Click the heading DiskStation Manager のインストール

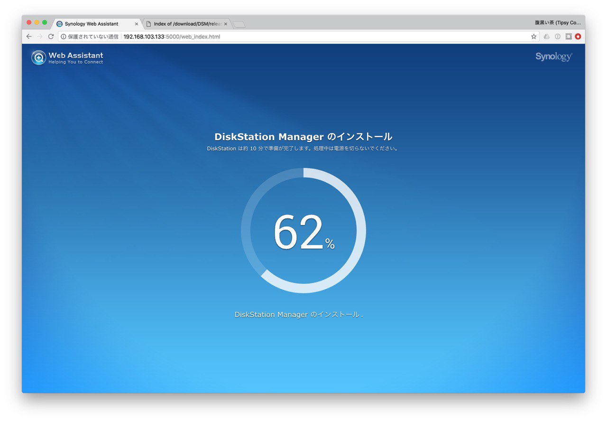[x=303, y=137]
